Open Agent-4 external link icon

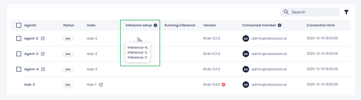43,69
